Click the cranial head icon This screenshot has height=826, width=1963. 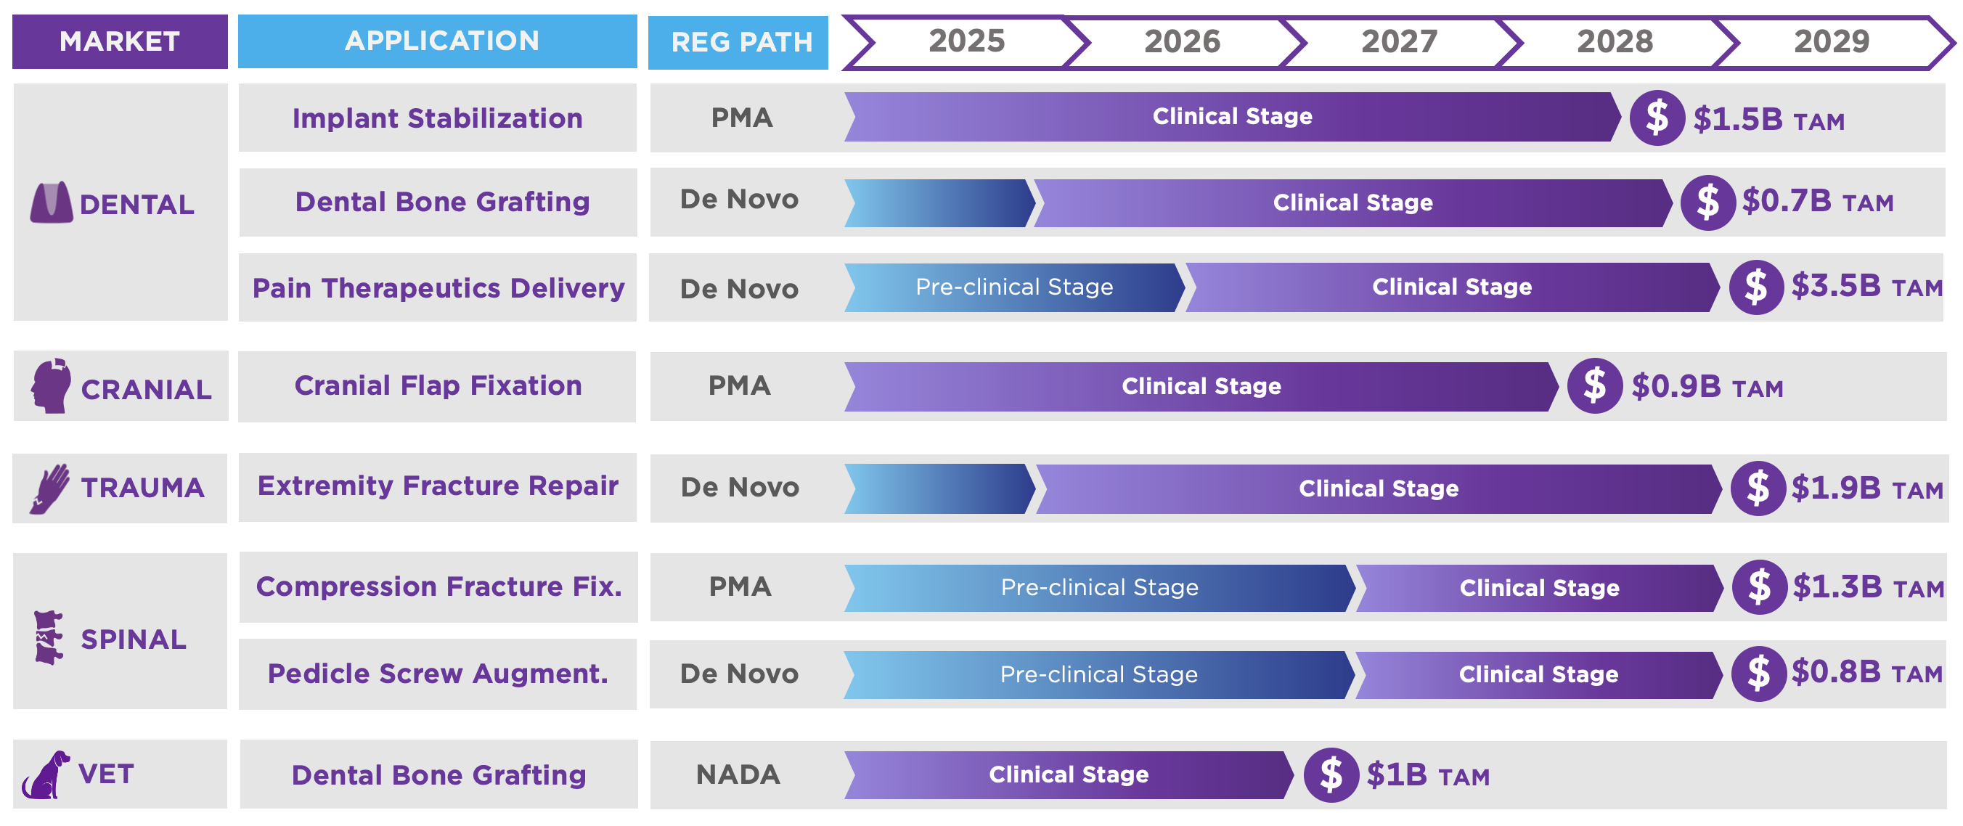(x=51, y=386)
